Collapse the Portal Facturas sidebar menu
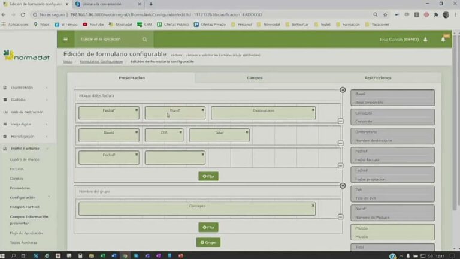Viewport: 460px width, 259px height. click(26, 149)
